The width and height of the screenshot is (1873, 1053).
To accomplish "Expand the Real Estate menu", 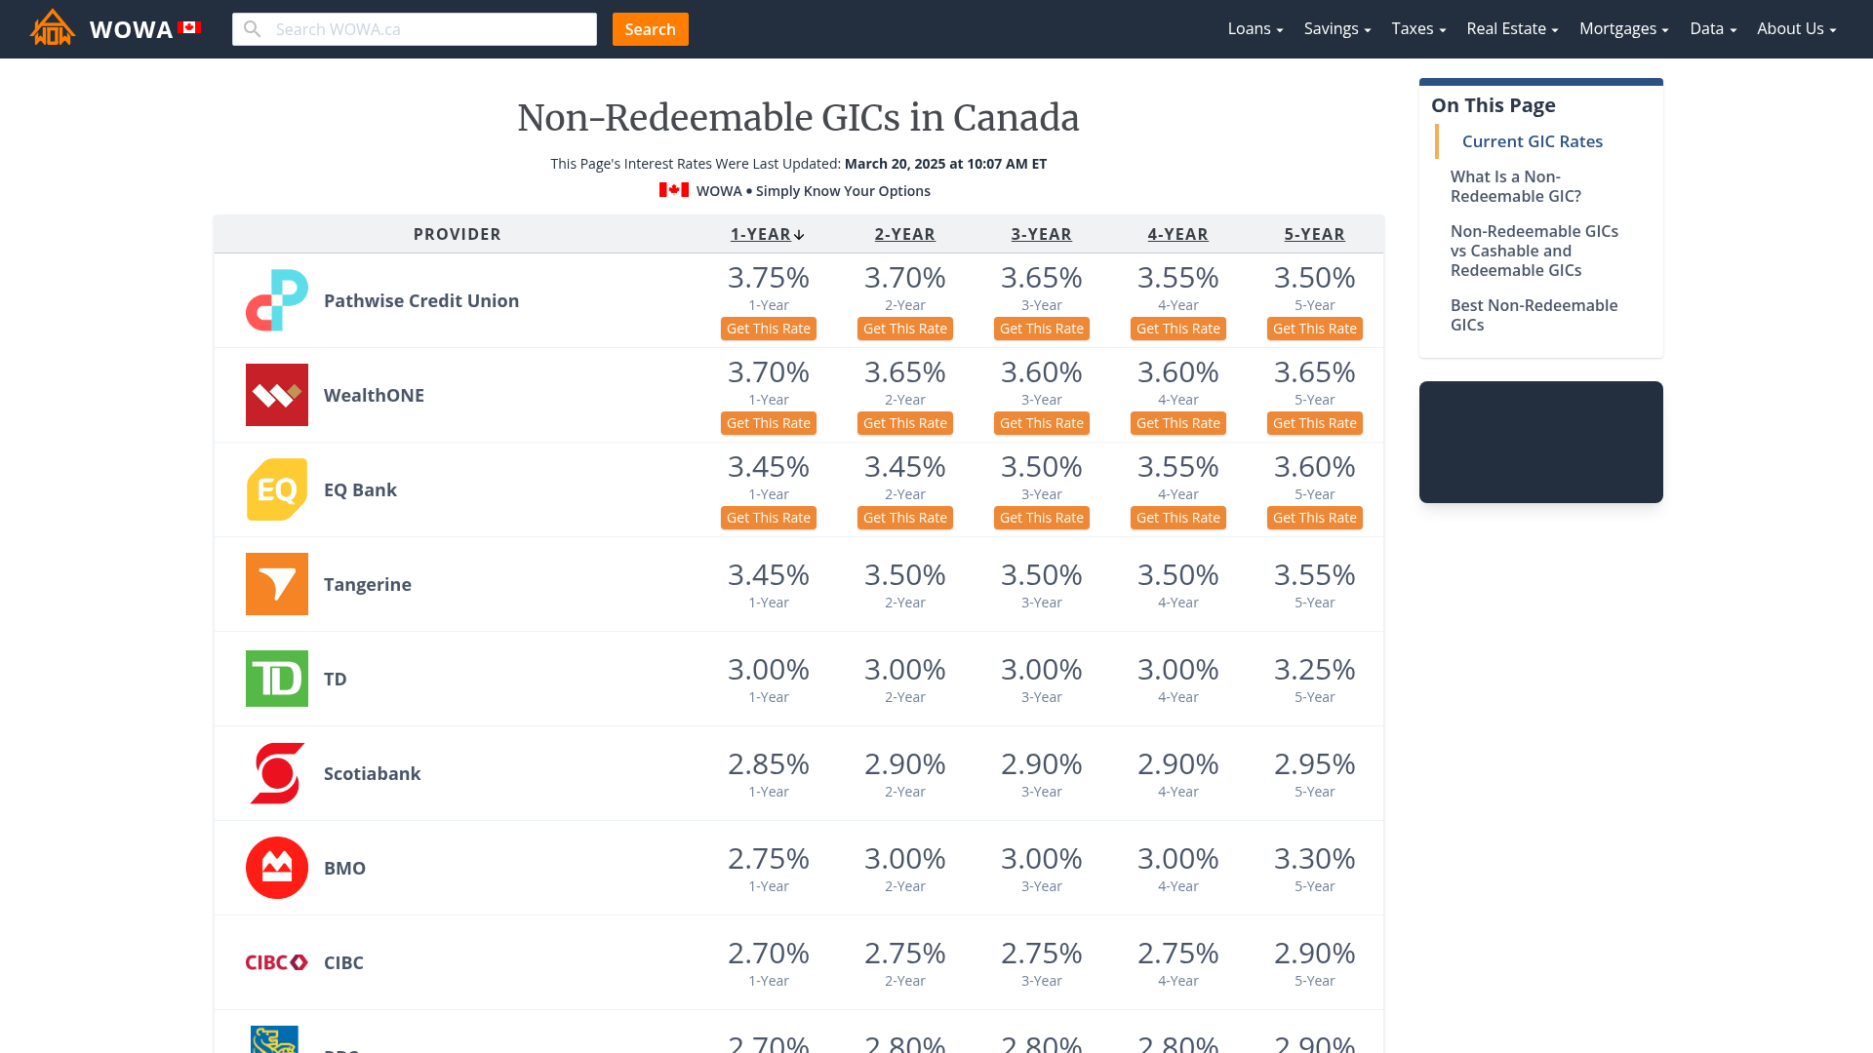I will 1512,29.
